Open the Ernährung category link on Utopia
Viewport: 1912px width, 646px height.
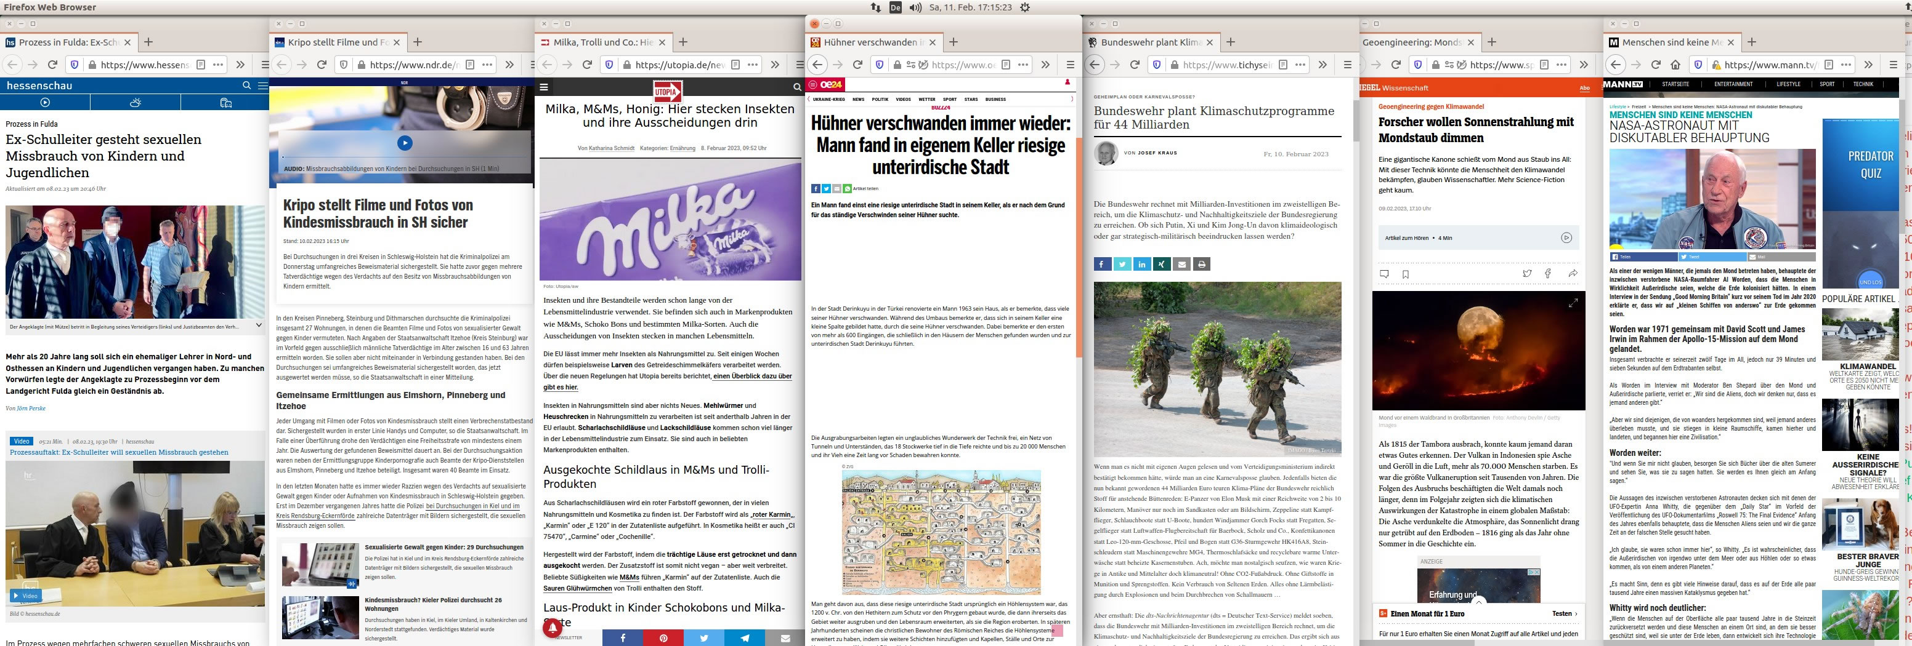point(682,148)
